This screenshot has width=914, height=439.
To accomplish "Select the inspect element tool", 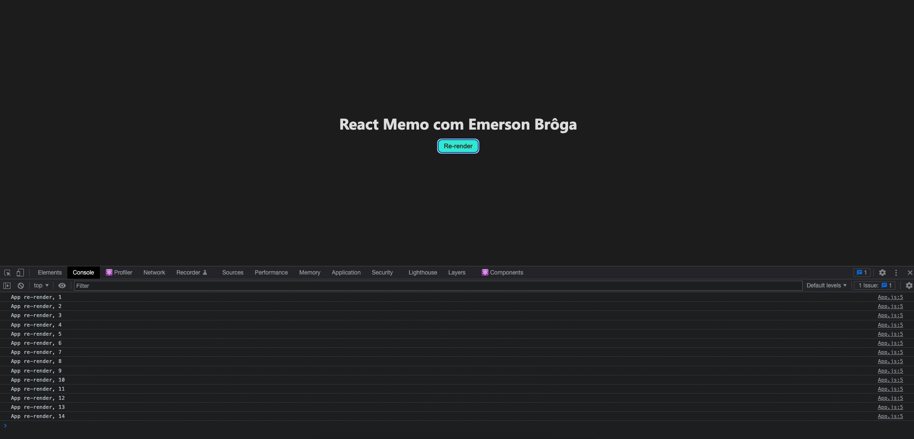I will pos(7,272).
